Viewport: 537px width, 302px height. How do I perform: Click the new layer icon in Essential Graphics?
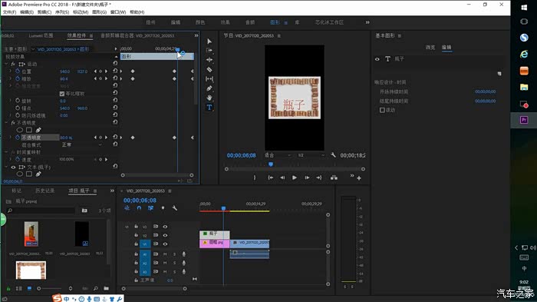[x=499, y=74]
